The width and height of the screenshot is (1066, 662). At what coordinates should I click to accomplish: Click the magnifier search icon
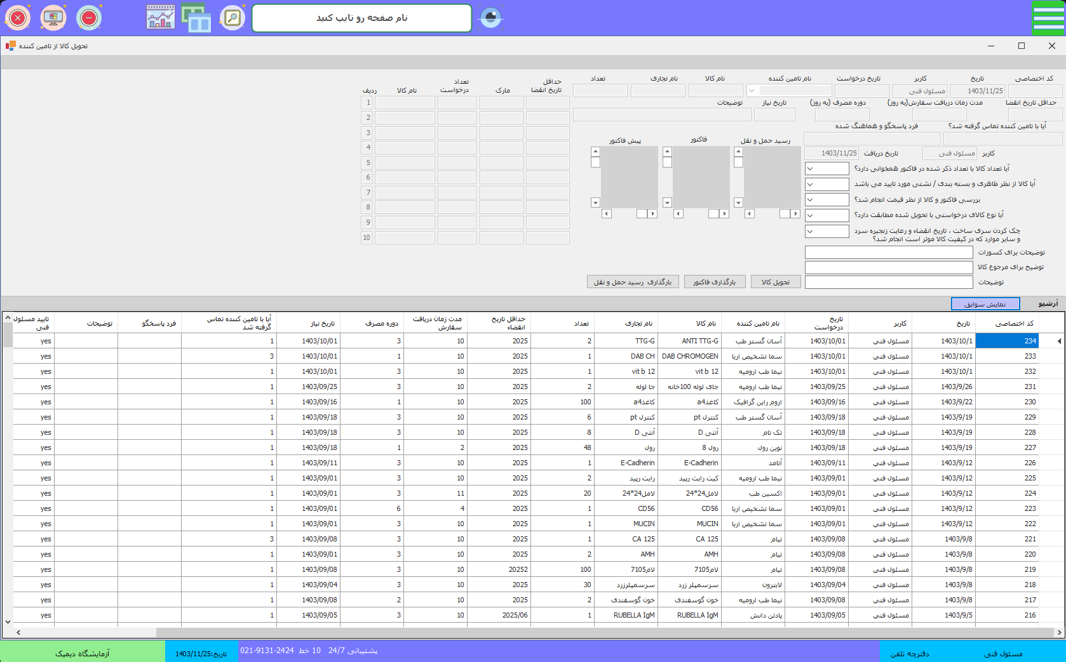tap(233, 18)
